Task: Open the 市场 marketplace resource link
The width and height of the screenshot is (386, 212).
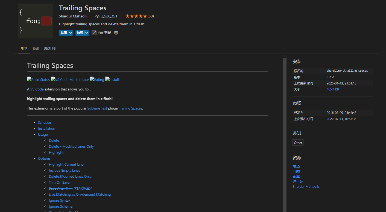Action: click(x=296, y=166)
